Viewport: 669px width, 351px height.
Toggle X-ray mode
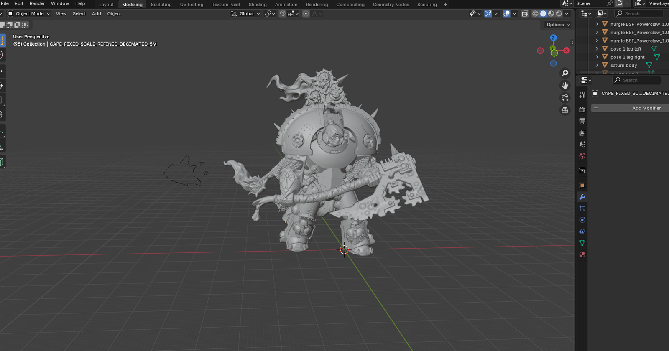pyautogui.click(x=525, y=14)
